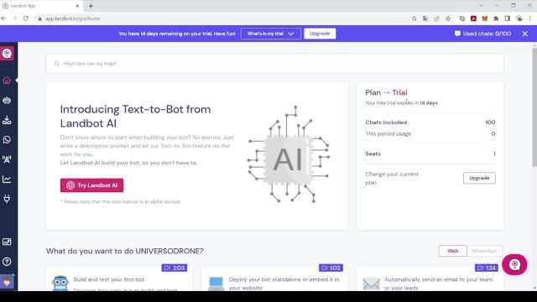The image size is (537, 302).
Task: Click the Try Landbot AI button
Action: tap(91, 185)
